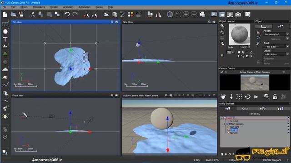The height and width of the screenshot is (163, 291).
Task: Click the material preview sphere thumbnail
Action: coord(240,34)
